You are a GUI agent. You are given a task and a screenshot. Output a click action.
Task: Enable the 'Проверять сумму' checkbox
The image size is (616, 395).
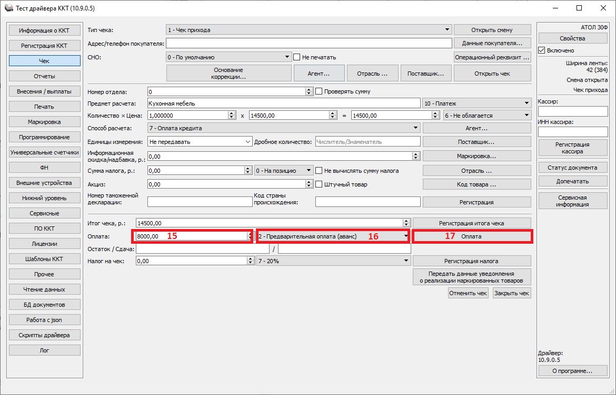pos(319,91)
